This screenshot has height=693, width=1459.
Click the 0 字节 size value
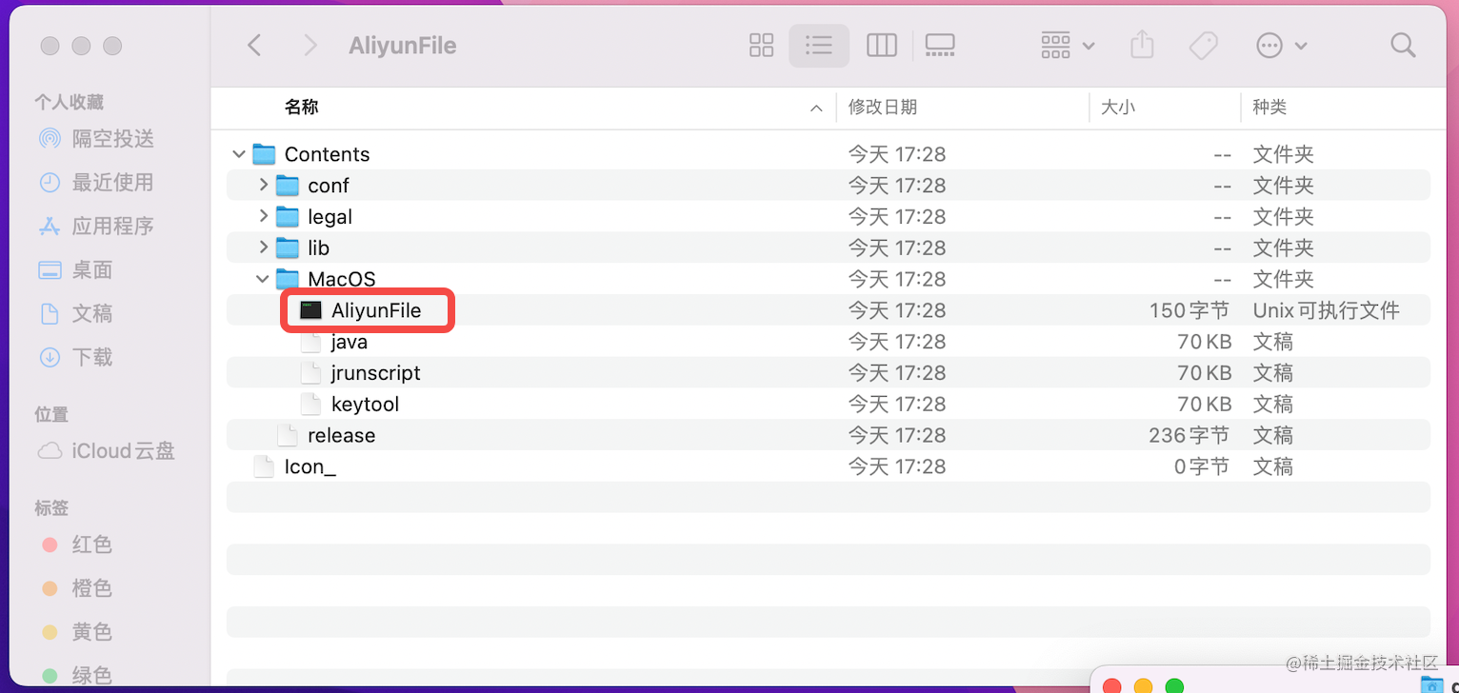click(1202, 466)
